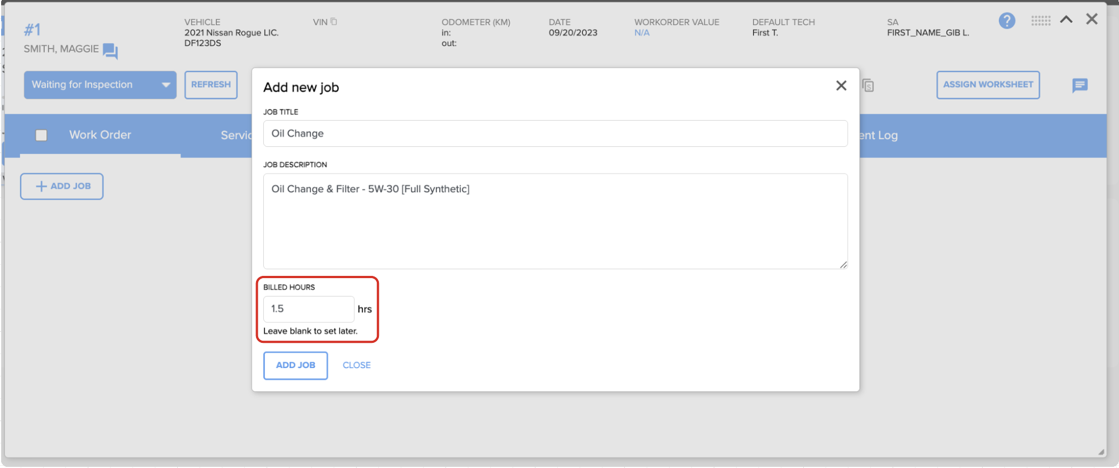Viewport: 1119px width, 468px height.
Task: Switch to the Work Order tab
Action: click(x=100, y=135)
